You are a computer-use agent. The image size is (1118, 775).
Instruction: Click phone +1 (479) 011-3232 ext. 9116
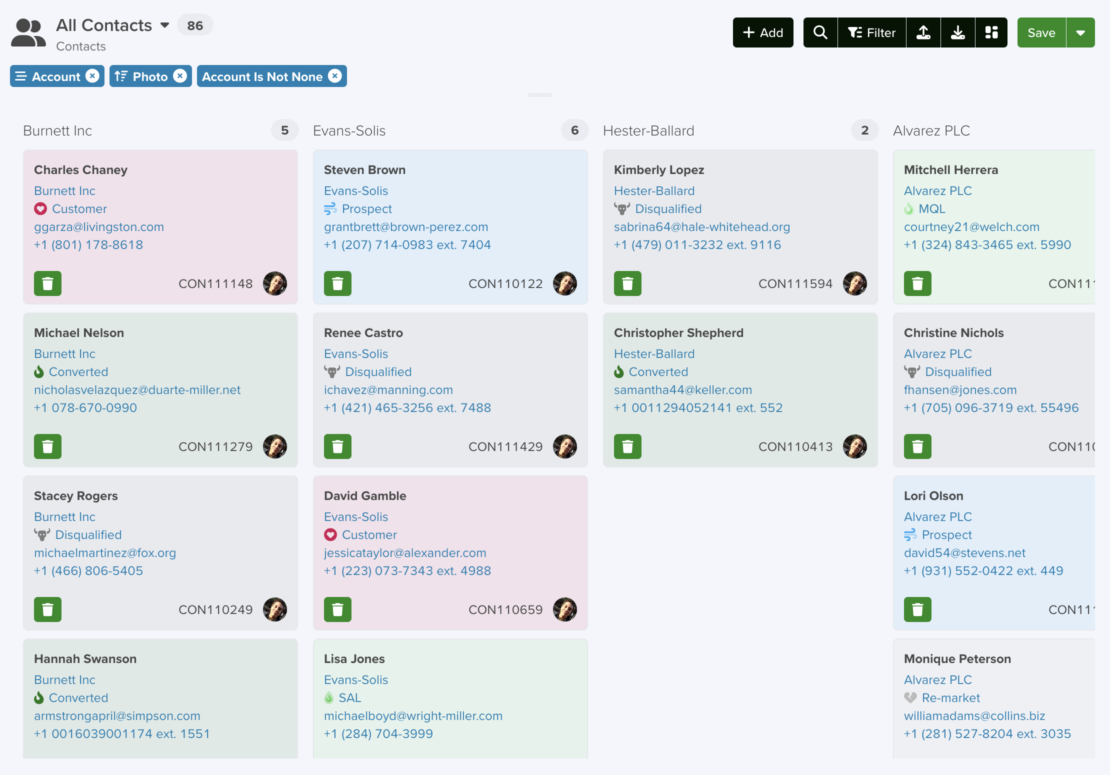(697, 244)
